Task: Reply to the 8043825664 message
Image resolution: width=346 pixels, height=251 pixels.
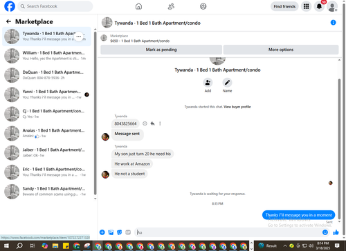Action: [x=152, y=123]
